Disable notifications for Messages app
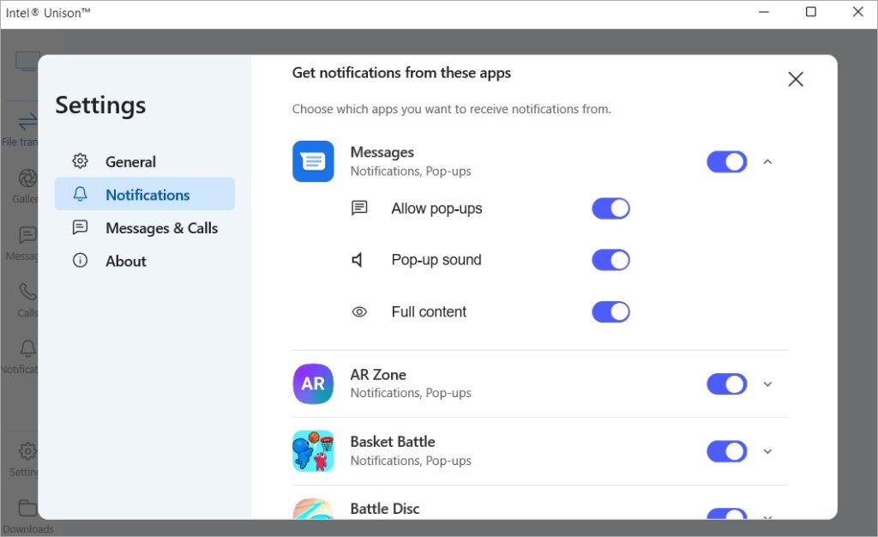The width and height of the screenshot is (878, 537). coord(726,161)
